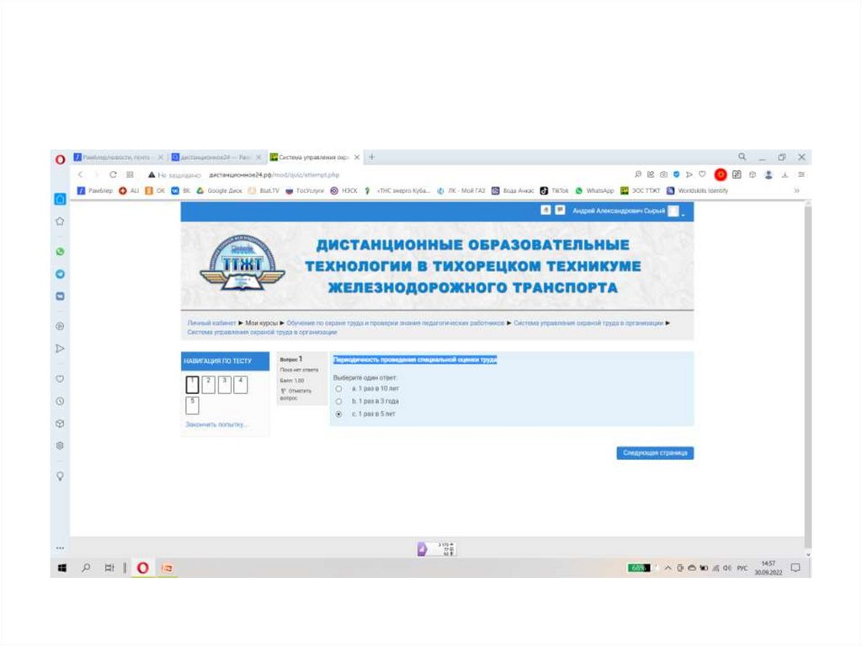Screen dimensions: 862x646
Task: Open the TikTok bookmark
Action: (554, 190)
